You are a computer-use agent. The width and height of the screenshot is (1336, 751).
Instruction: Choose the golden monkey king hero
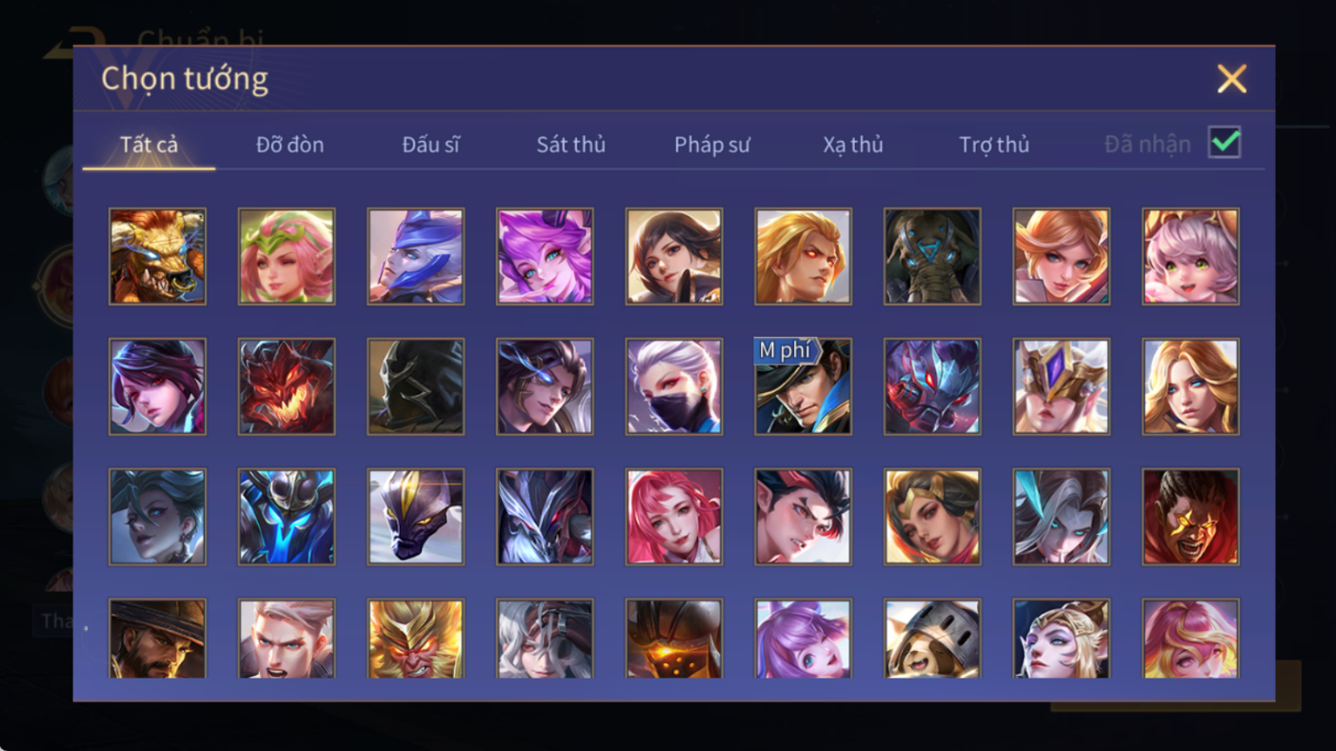tap(416, 638)
